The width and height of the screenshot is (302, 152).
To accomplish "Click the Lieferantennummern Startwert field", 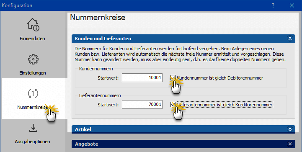I will [x=142, y=105].
